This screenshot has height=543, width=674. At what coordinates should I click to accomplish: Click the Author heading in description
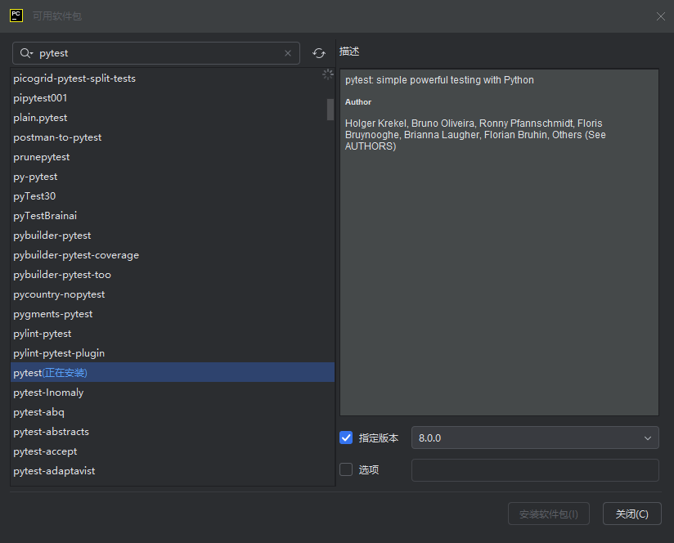coord(358,102)
